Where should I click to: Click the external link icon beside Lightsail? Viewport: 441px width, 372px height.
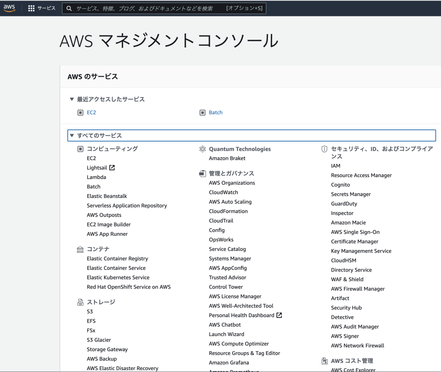(x=112, y=168)
